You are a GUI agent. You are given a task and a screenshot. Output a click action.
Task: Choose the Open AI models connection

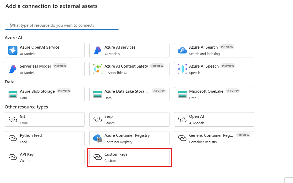coord(214,119)
